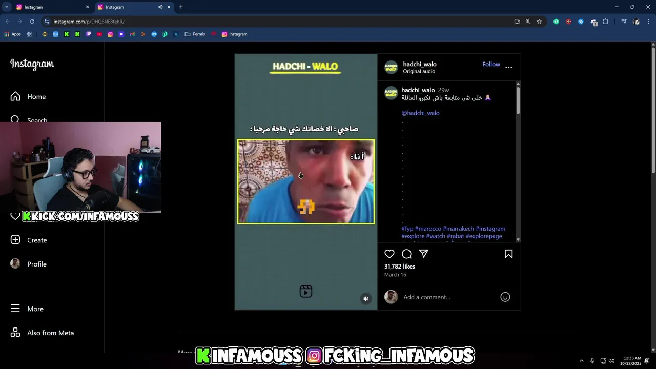Open the notifications bell in the taskbar
Screen dimensions: 656x369
(647, 361)
